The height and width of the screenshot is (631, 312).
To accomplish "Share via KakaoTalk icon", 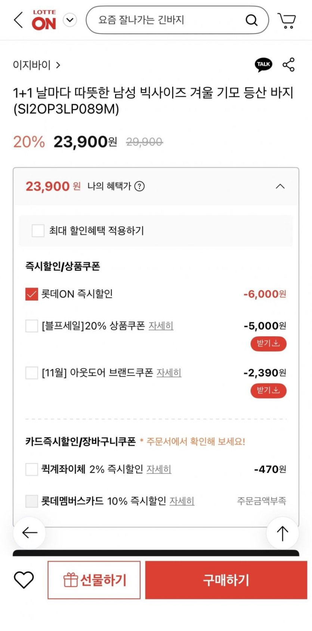I will [x=263, y=64].
